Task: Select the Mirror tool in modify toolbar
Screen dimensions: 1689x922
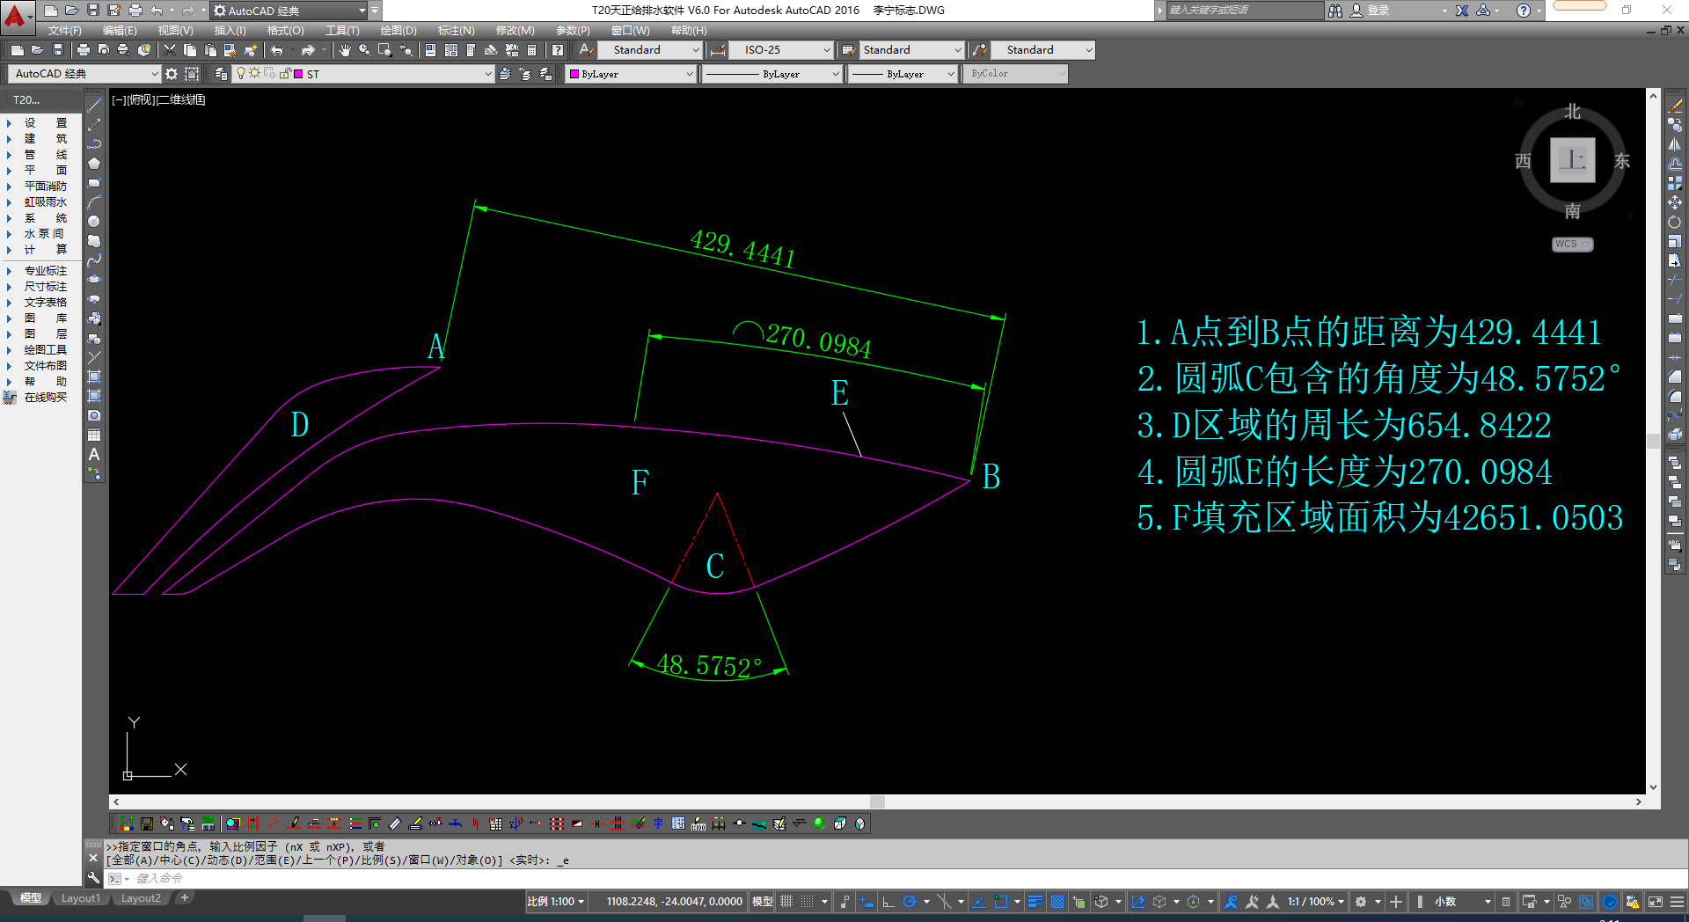Action: point(1675,144)
